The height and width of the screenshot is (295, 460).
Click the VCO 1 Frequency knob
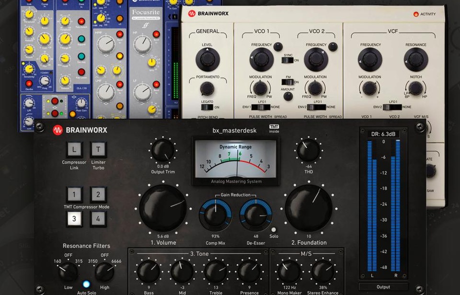click(261, 59)
